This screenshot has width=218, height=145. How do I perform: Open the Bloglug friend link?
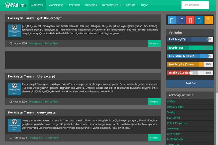[x=171, y=112]
